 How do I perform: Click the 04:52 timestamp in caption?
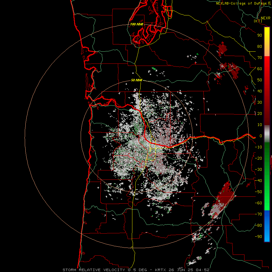click(202, 270)
